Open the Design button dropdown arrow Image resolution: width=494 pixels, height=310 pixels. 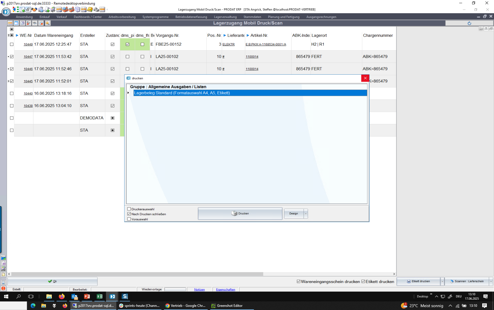click(x=306, y=214)
